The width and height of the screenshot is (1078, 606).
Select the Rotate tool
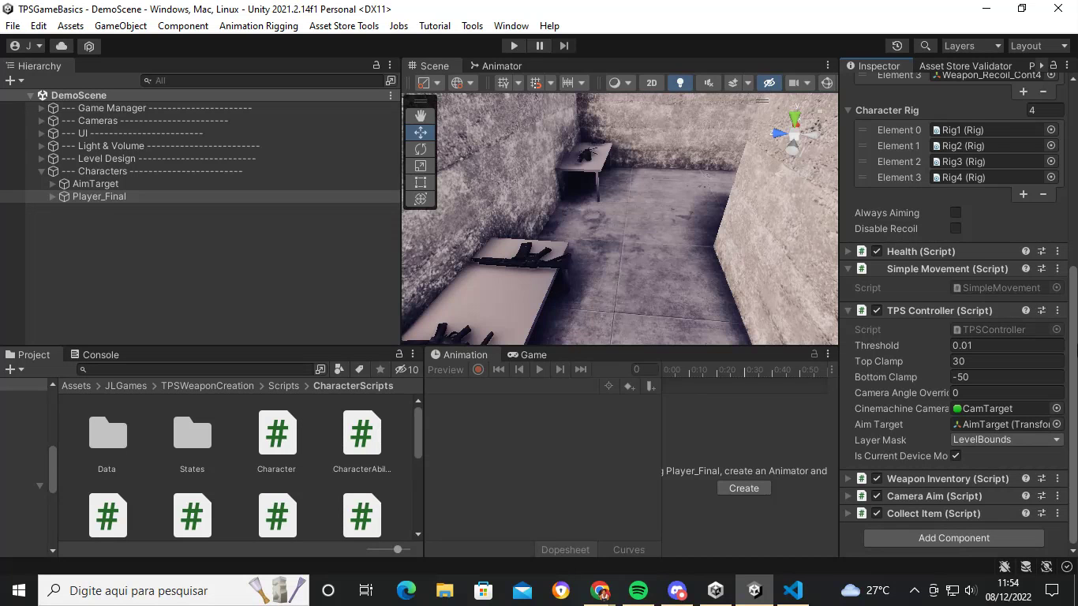[421, 149]
